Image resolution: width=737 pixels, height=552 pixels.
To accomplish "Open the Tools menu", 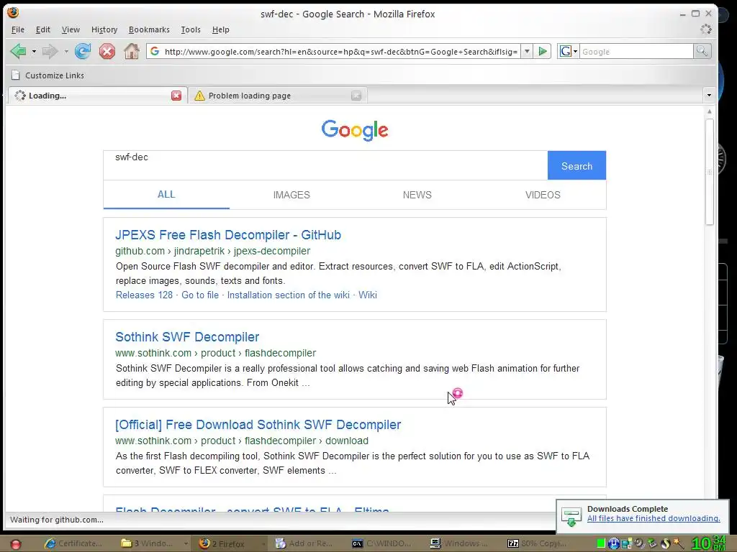I will pyautogui.click(x=191, y=29).
